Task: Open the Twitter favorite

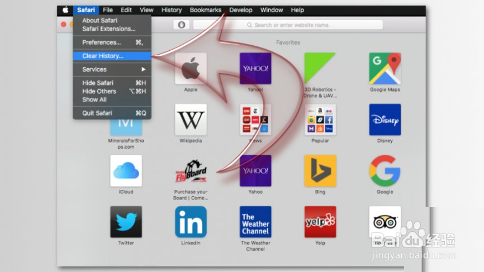Action: pyautogui.click(x=126, y=222)
